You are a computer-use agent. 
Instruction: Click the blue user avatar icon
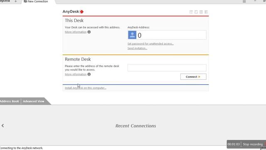click(x=132, y=35)
